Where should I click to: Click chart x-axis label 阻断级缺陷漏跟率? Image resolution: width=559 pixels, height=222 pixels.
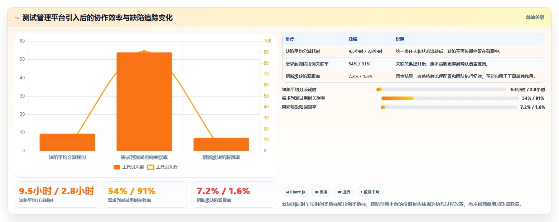point(221,157)
